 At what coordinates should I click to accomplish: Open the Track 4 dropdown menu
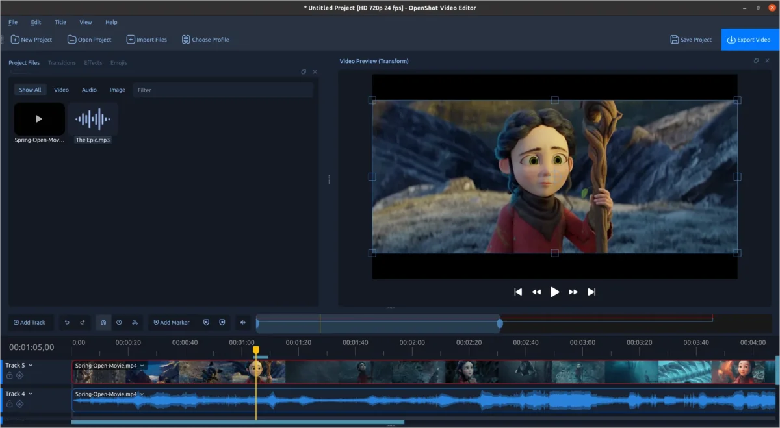point(31,394)
